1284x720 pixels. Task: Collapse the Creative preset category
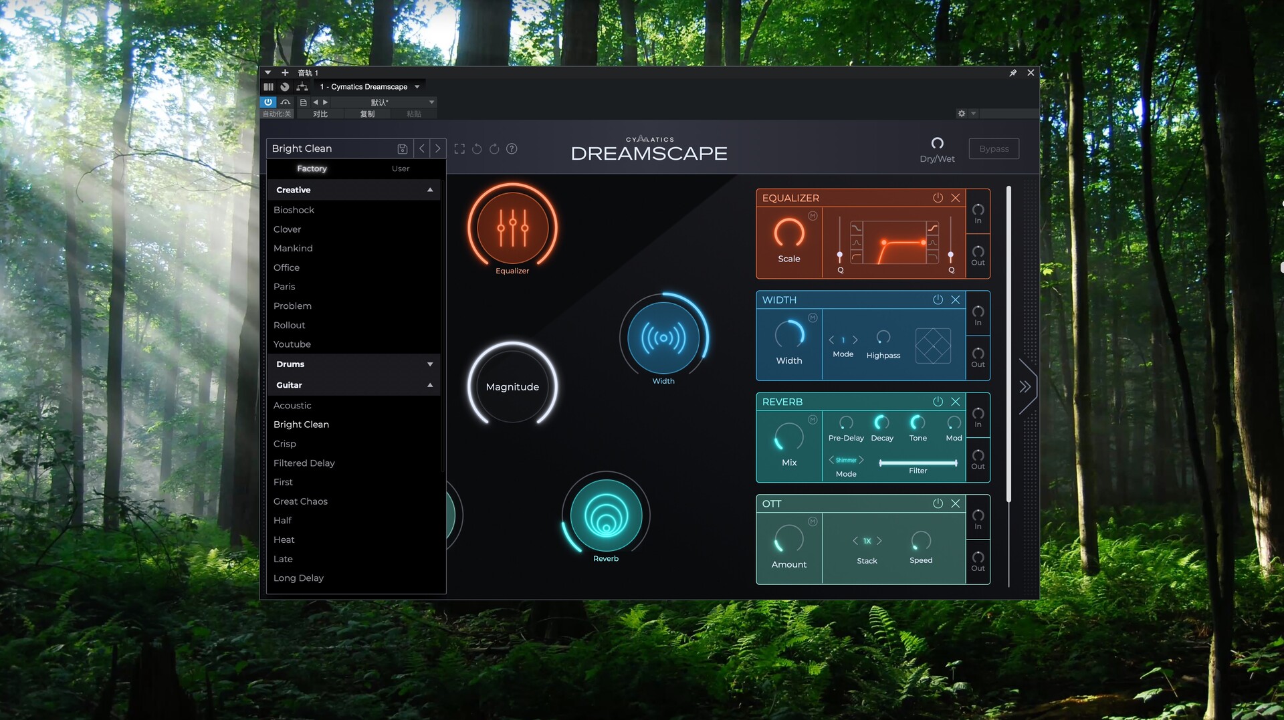point(429,190)
